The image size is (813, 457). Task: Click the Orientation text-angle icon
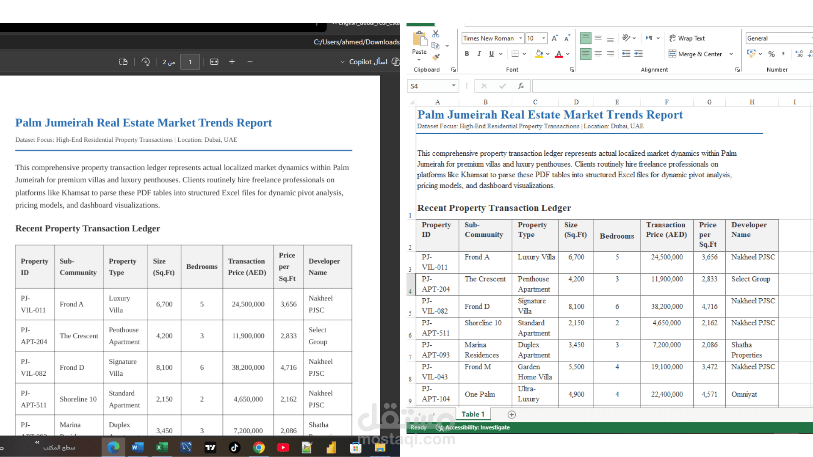[x=626, y=38]
